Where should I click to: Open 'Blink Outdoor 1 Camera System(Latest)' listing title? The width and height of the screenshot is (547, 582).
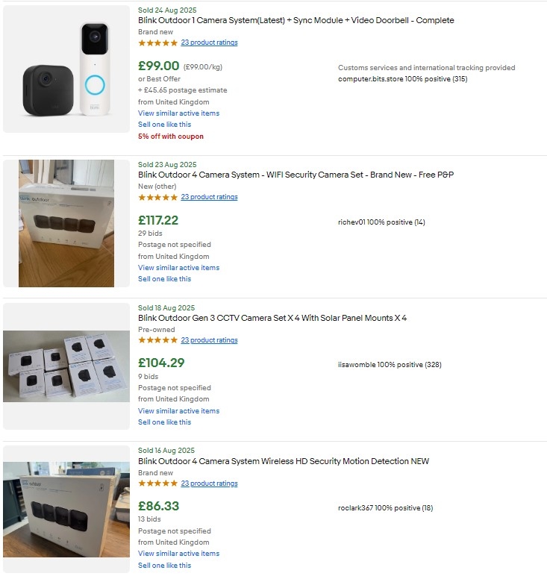[x=296, y=20]
